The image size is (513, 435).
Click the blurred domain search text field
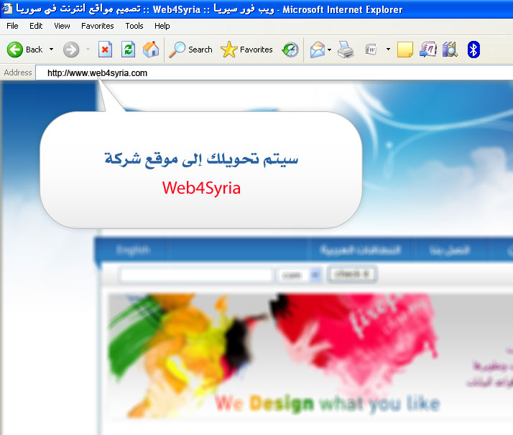196,275
